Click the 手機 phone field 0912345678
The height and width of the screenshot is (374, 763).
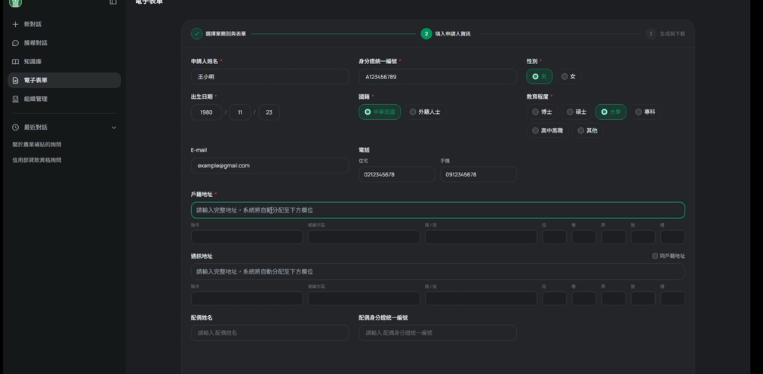(478, 175)
